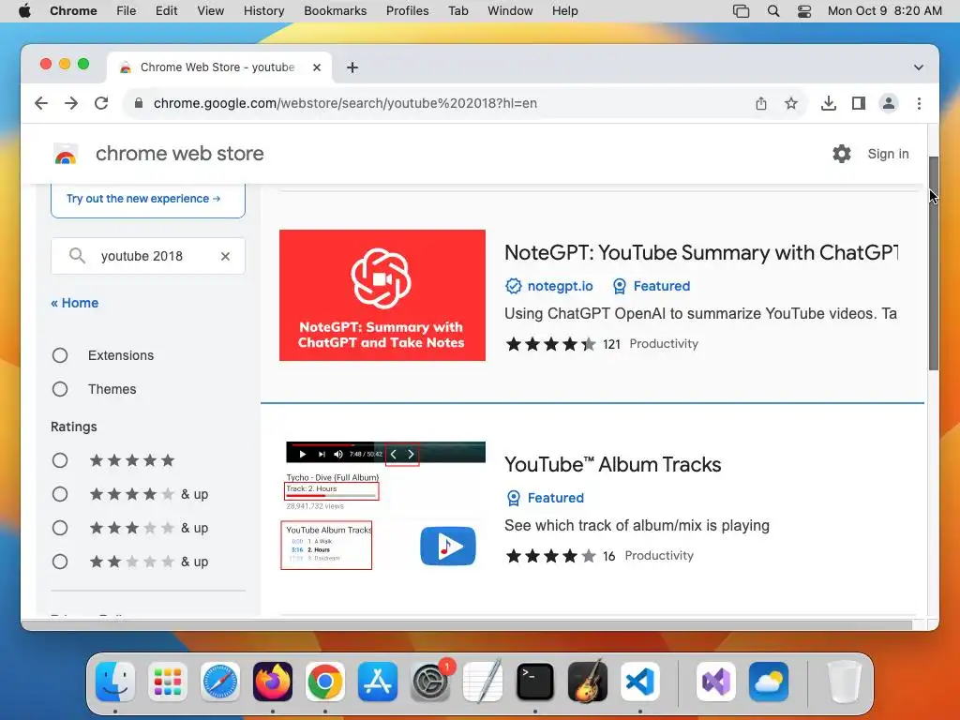Launch Firefox from the dock

click(273, 682)
